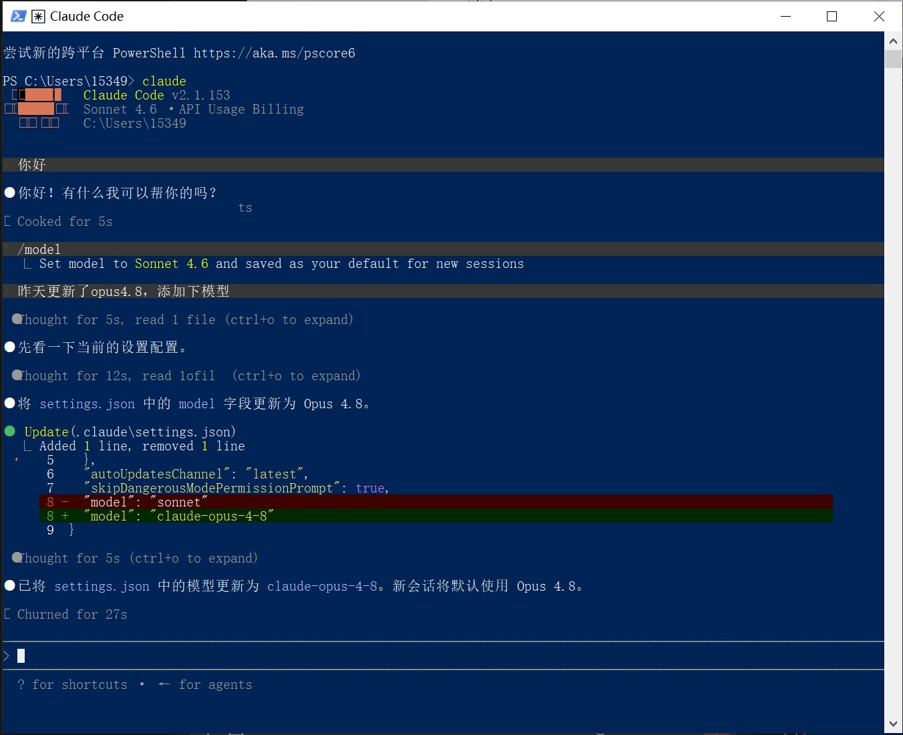Click 'claude-opus-4-8' in the final summary message

[323, 586]
